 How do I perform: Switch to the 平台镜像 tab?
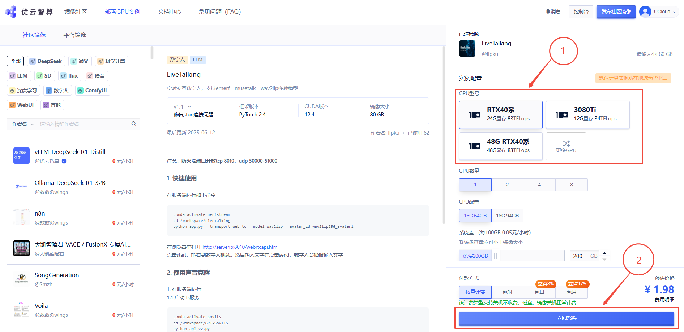tap(75, 35)
